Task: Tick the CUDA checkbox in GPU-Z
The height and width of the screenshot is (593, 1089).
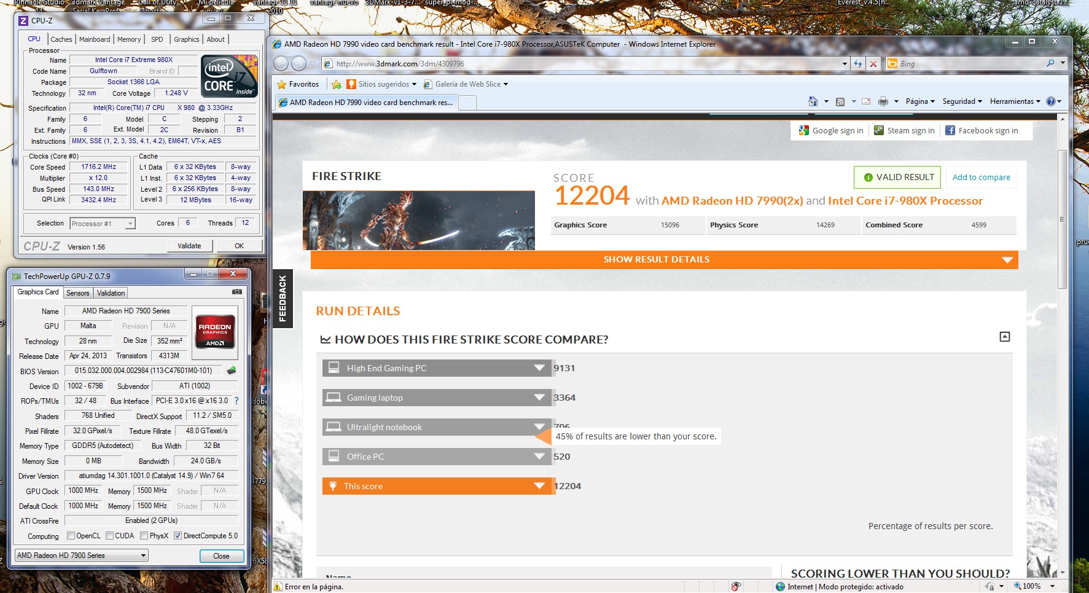Action: pos(110,536)
